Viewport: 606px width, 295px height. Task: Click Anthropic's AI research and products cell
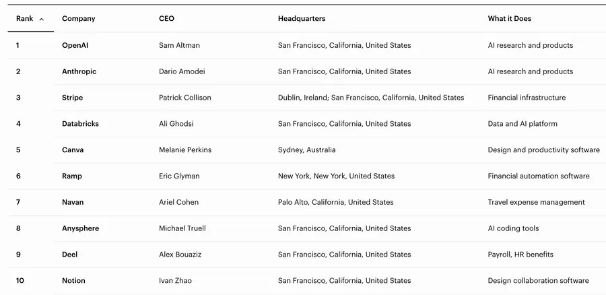tap(531, 71)
